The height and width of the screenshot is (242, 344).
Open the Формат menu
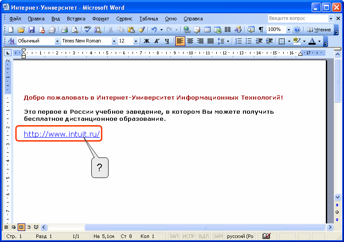101,19
